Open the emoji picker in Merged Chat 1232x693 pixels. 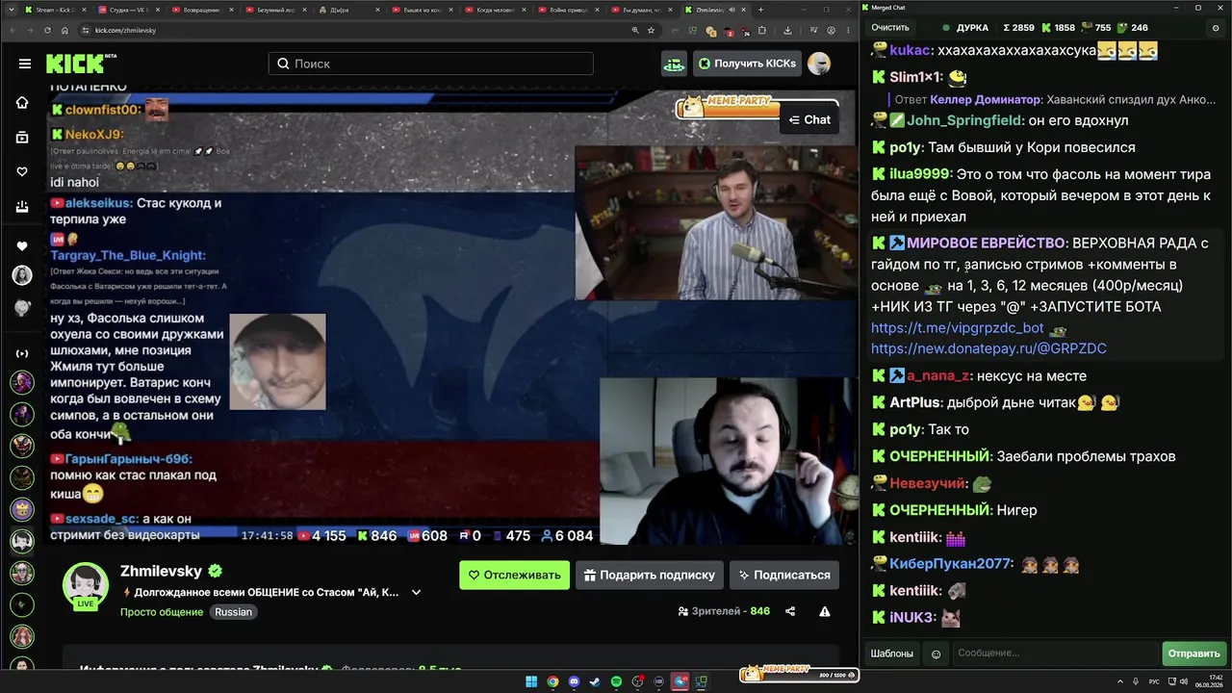point(936,654)
